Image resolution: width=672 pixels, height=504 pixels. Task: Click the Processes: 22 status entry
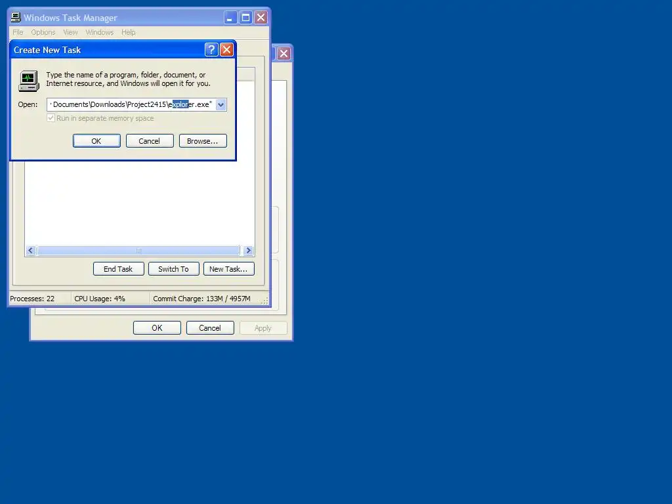point(39,299)
